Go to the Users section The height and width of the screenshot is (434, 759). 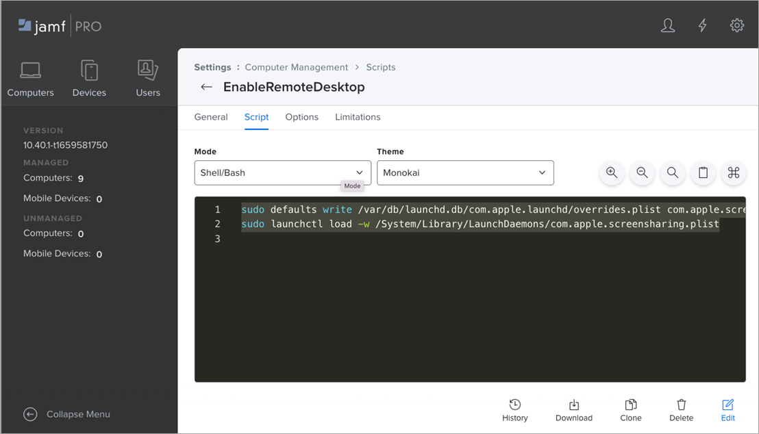[x=148, y=79]
